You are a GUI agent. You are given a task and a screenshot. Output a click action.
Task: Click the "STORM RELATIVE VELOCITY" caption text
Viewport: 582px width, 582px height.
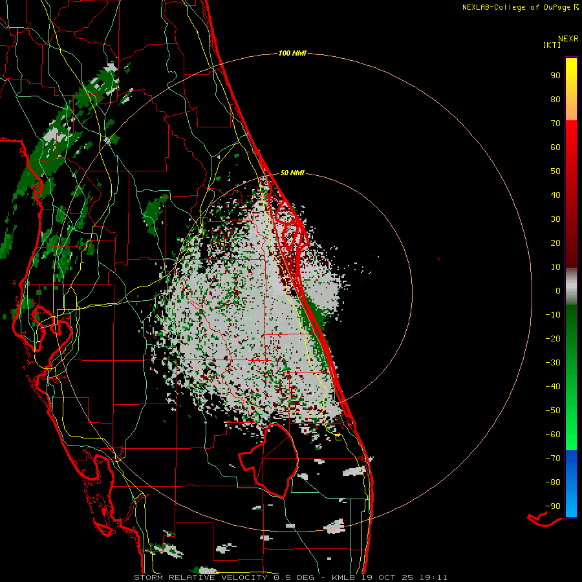point(200,577)
